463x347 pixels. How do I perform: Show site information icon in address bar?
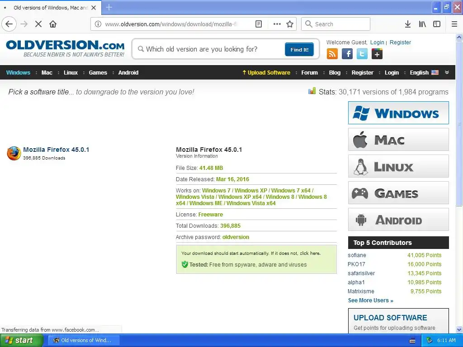98,24
